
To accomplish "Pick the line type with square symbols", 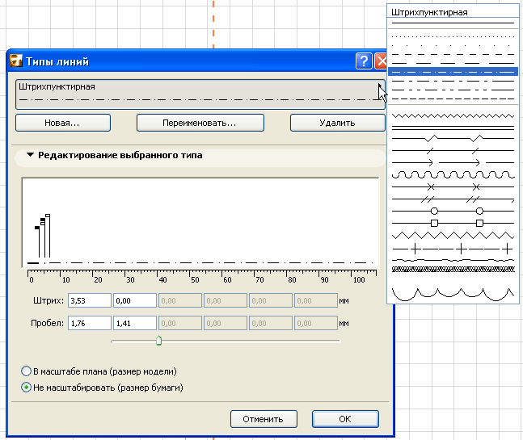I will (x=453, y=222).
